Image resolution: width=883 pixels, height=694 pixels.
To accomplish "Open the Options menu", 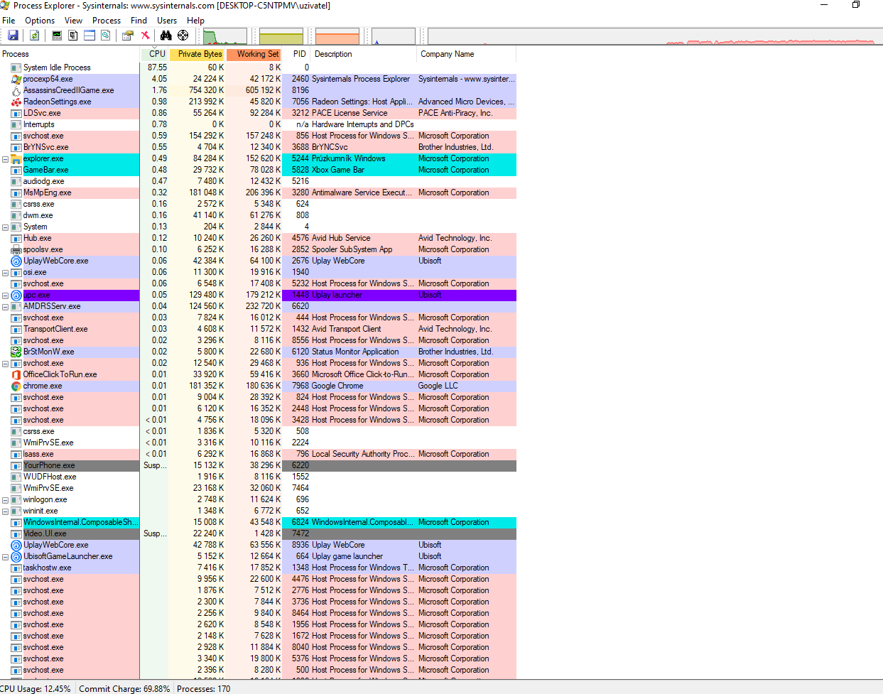I will (x=40, y=21).
